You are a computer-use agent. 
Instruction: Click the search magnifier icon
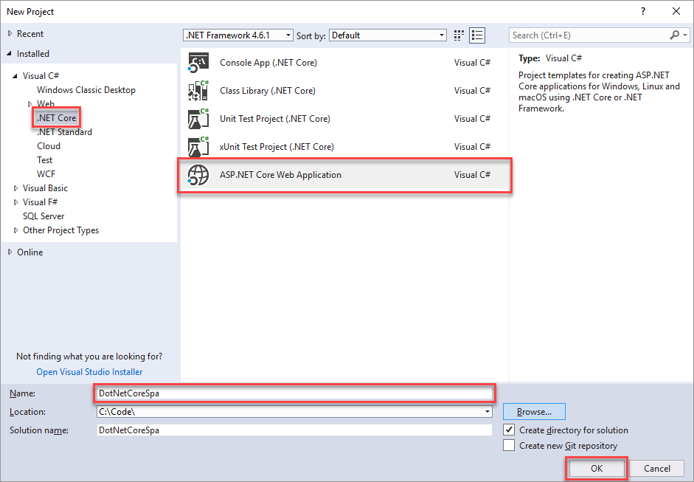[675, 35]
